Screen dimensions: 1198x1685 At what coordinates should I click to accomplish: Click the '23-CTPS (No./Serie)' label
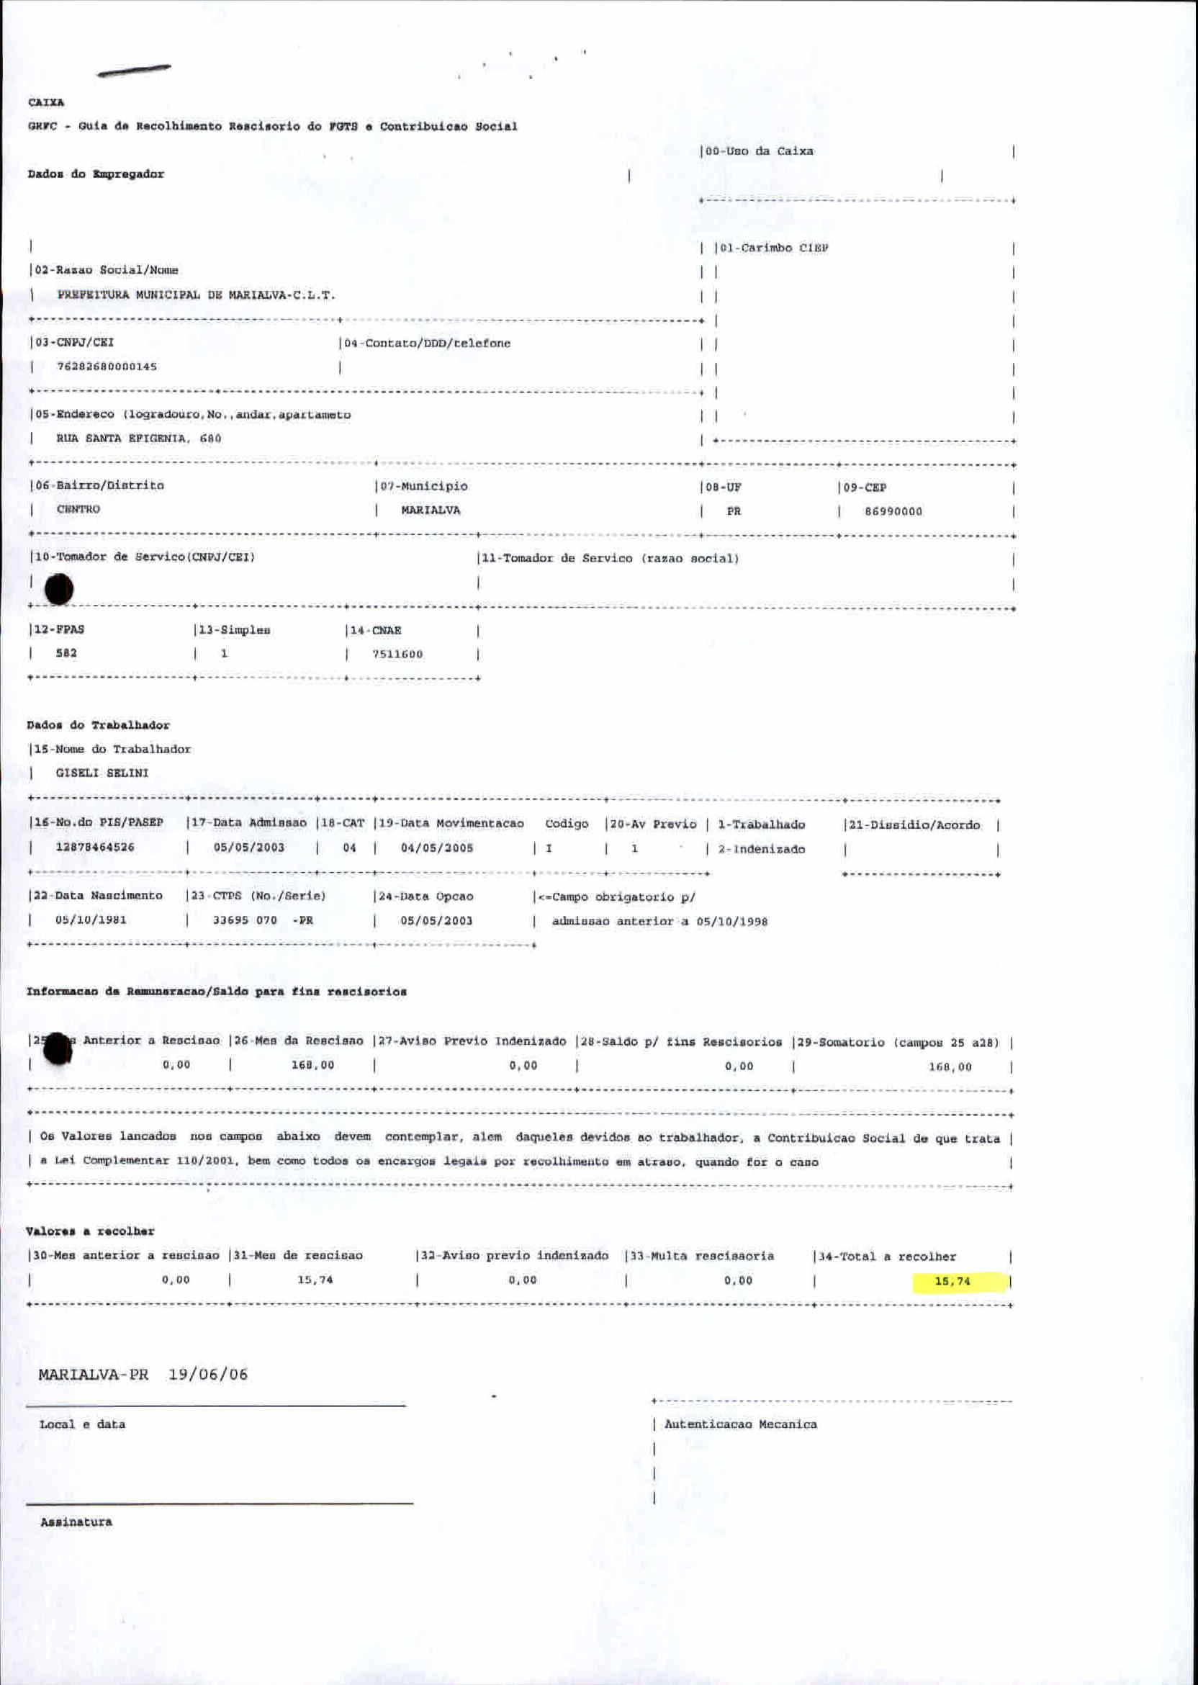tap(258, 897)
